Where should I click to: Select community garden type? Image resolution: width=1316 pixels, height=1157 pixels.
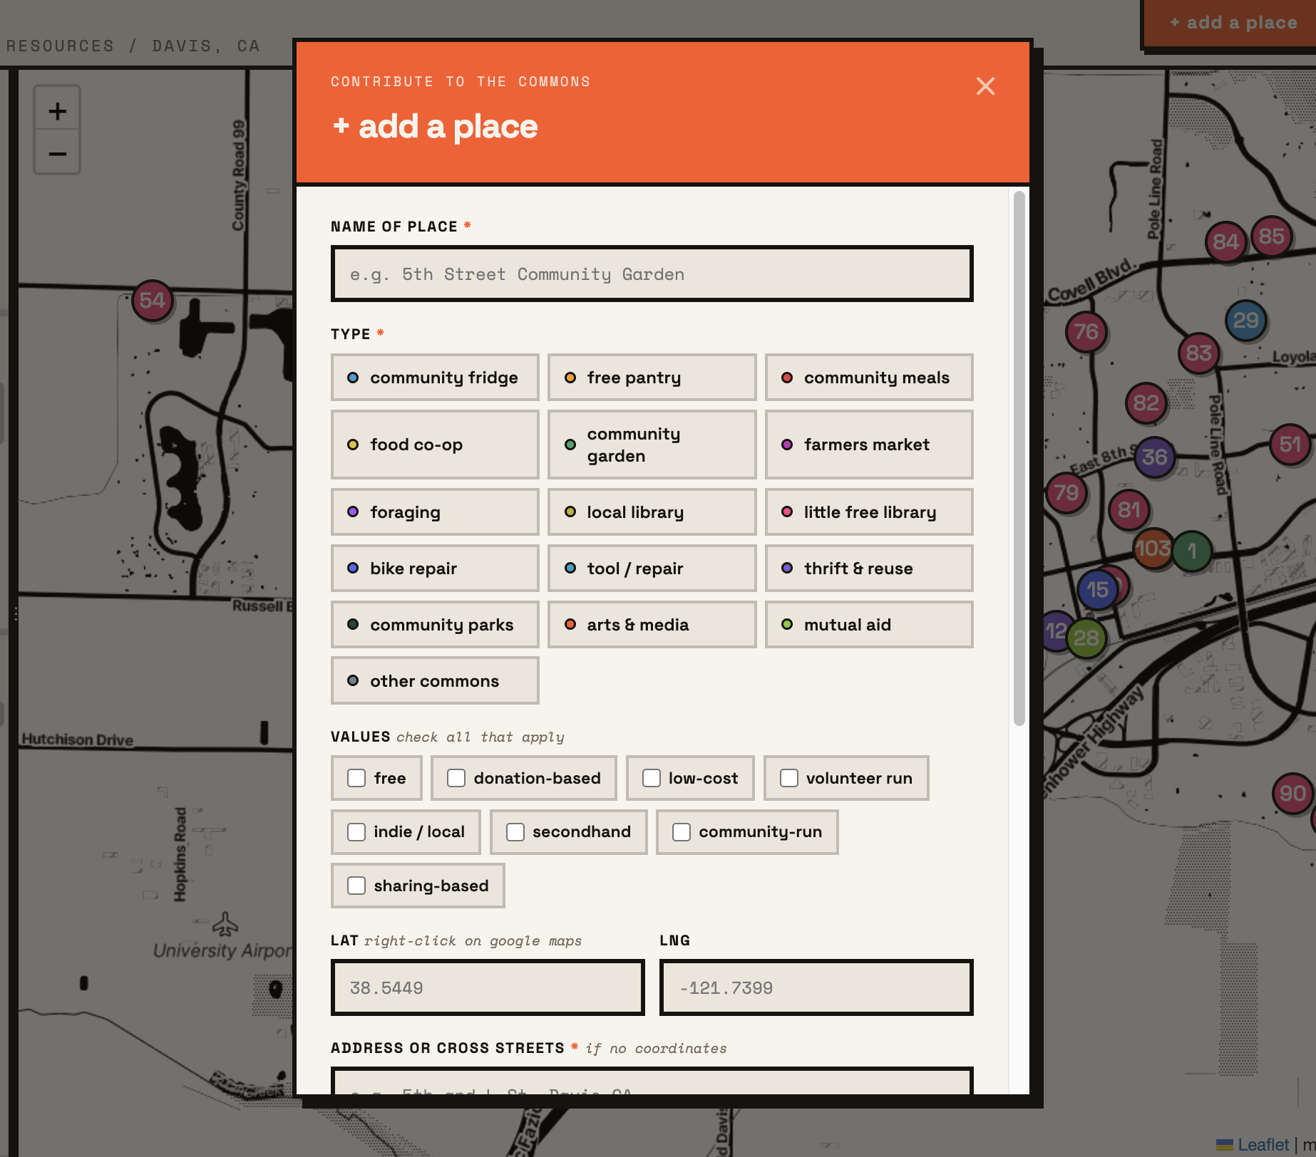tap(652, 445)
